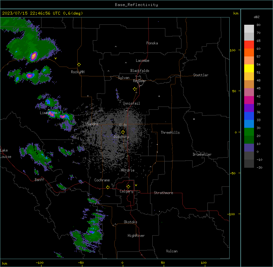The height and width of the screenshot is (267, 273).
Task: Click the Cochrane label
Action: [x=102, y=180]
